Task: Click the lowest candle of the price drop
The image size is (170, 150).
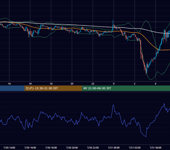Action: point(146,71)
